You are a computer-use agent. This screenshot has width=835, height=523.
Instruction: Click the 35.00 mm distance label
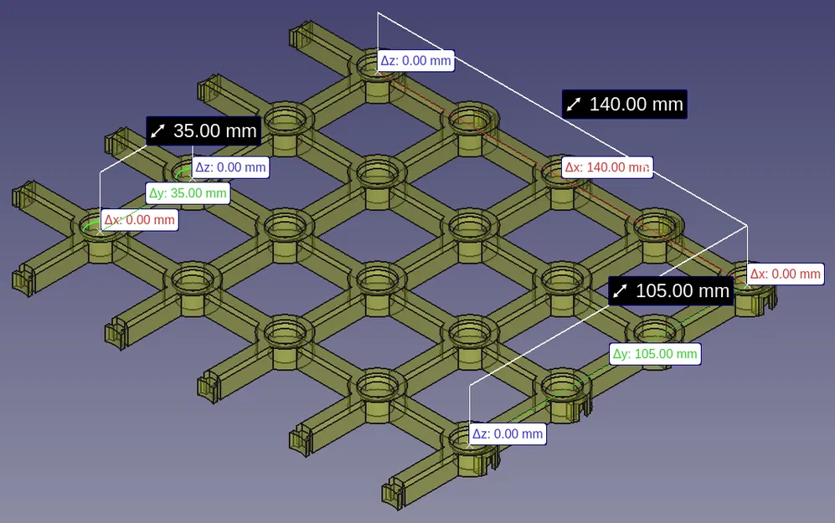point(204,131)
